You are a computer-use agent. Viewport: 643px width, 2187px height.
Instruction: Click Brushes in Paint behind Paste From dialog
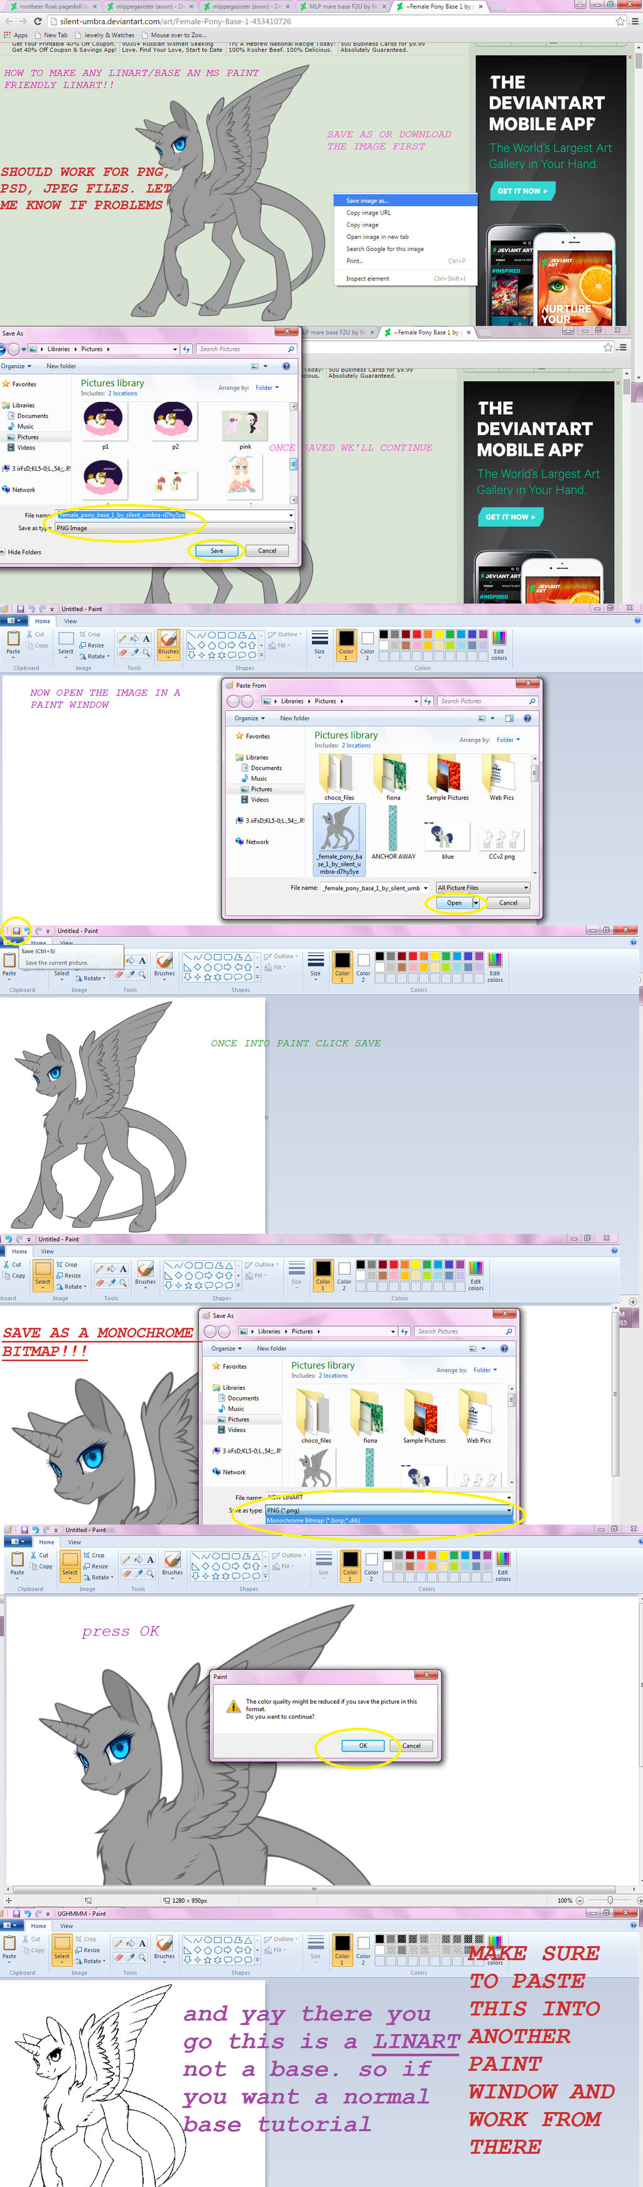[168, 644]
